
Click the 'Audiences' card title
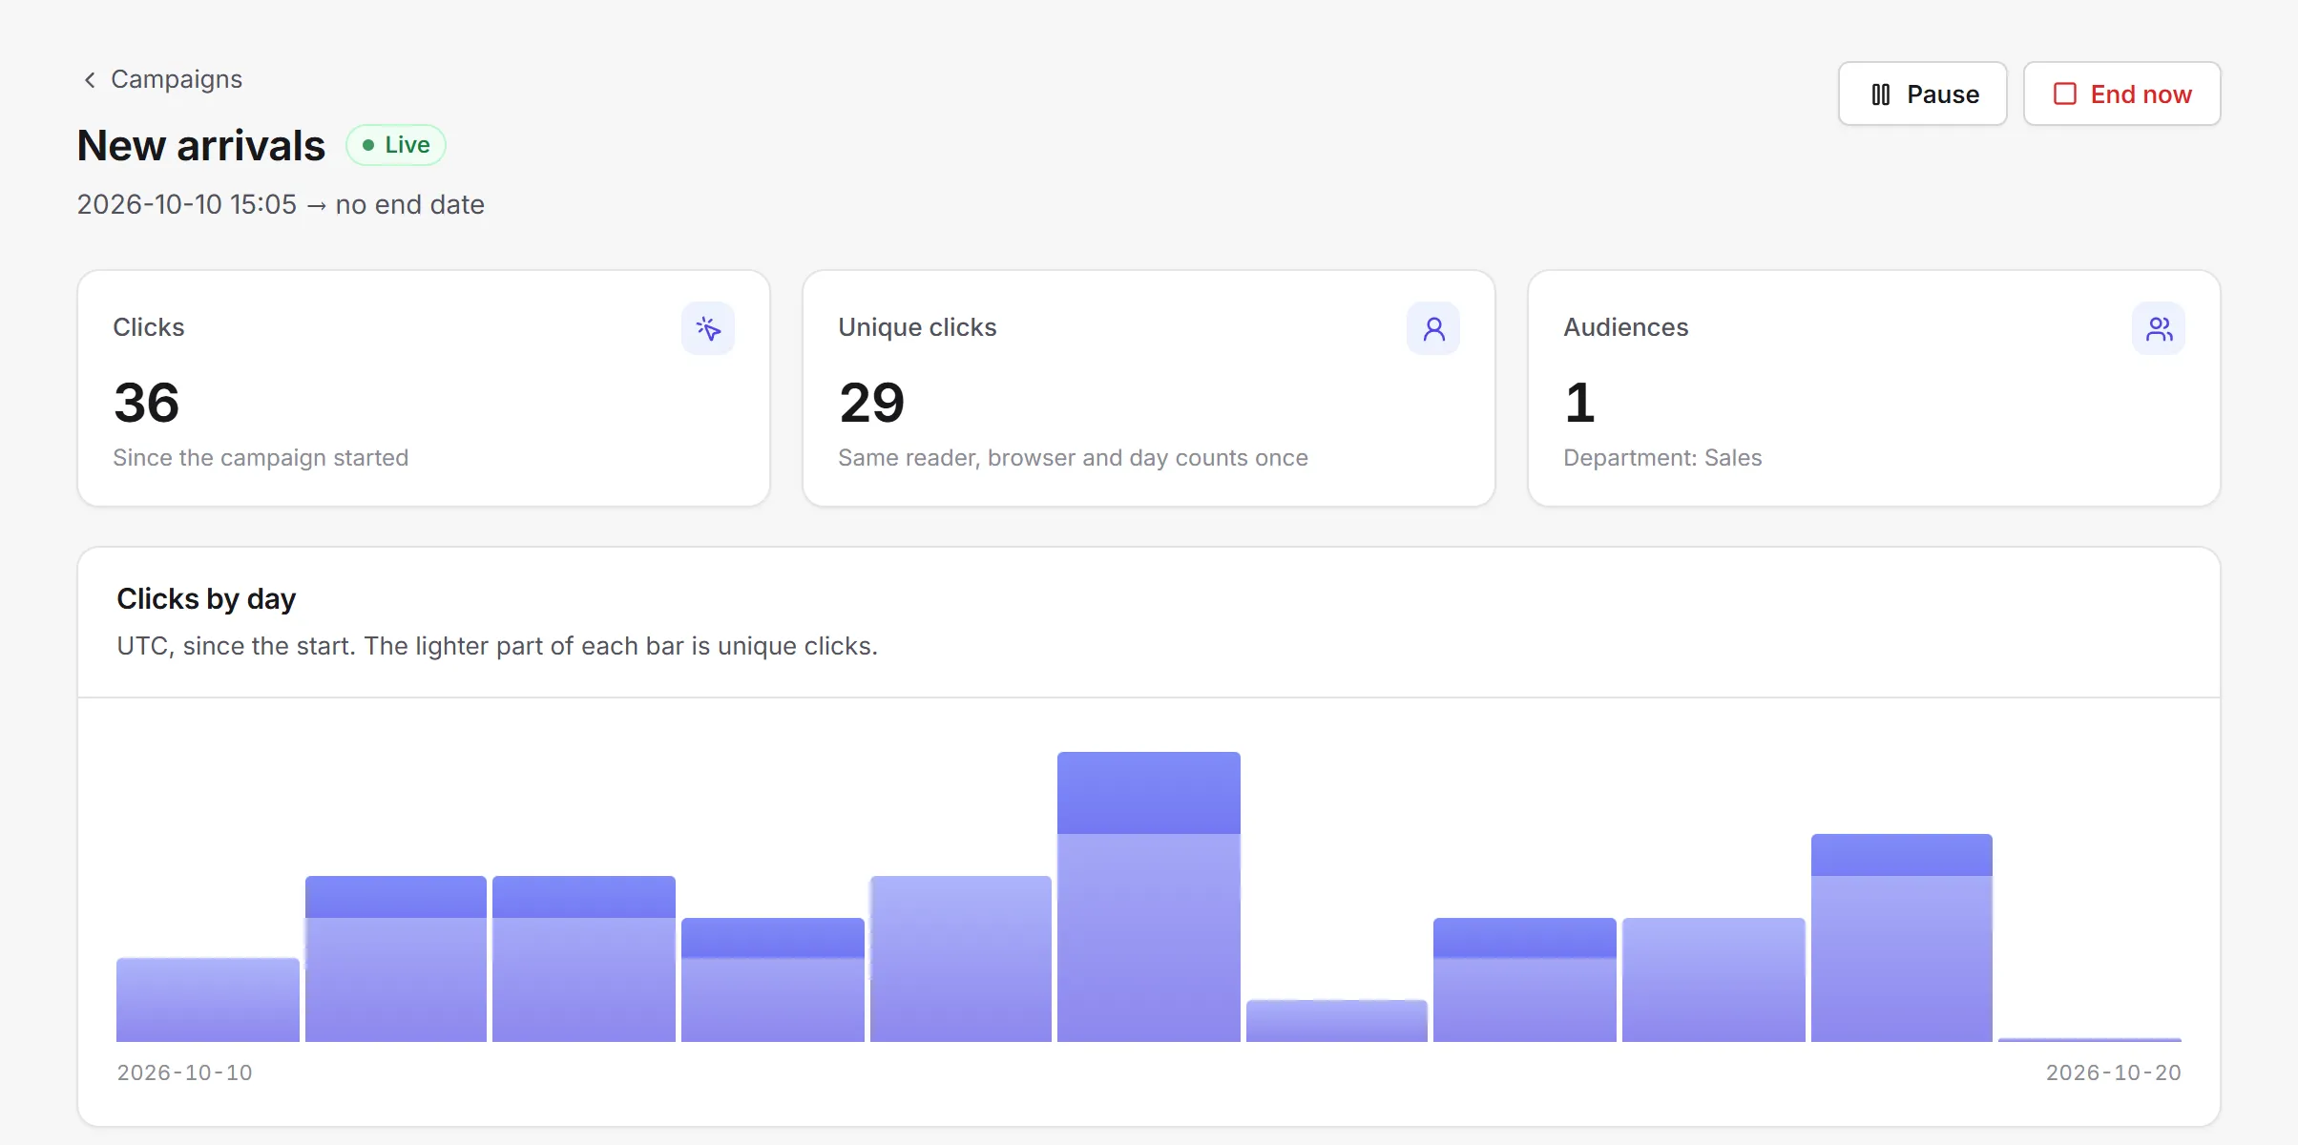(x=1626, y=327)
